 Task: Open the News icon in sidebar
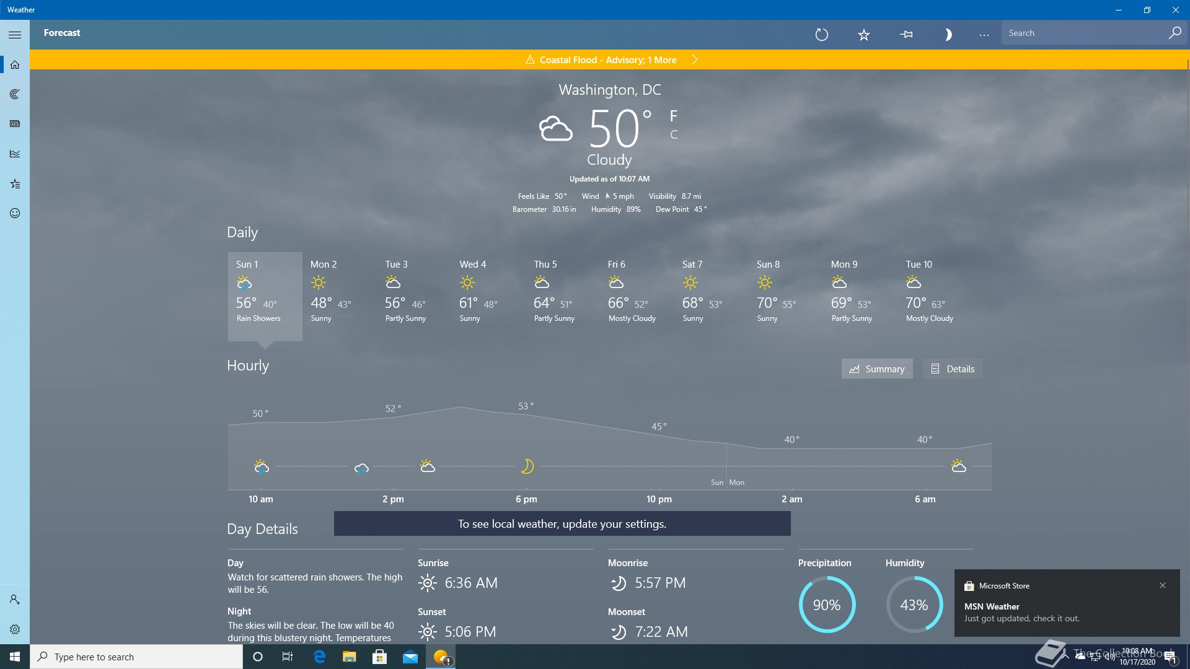pyautogui.click(x=15, y=124)
